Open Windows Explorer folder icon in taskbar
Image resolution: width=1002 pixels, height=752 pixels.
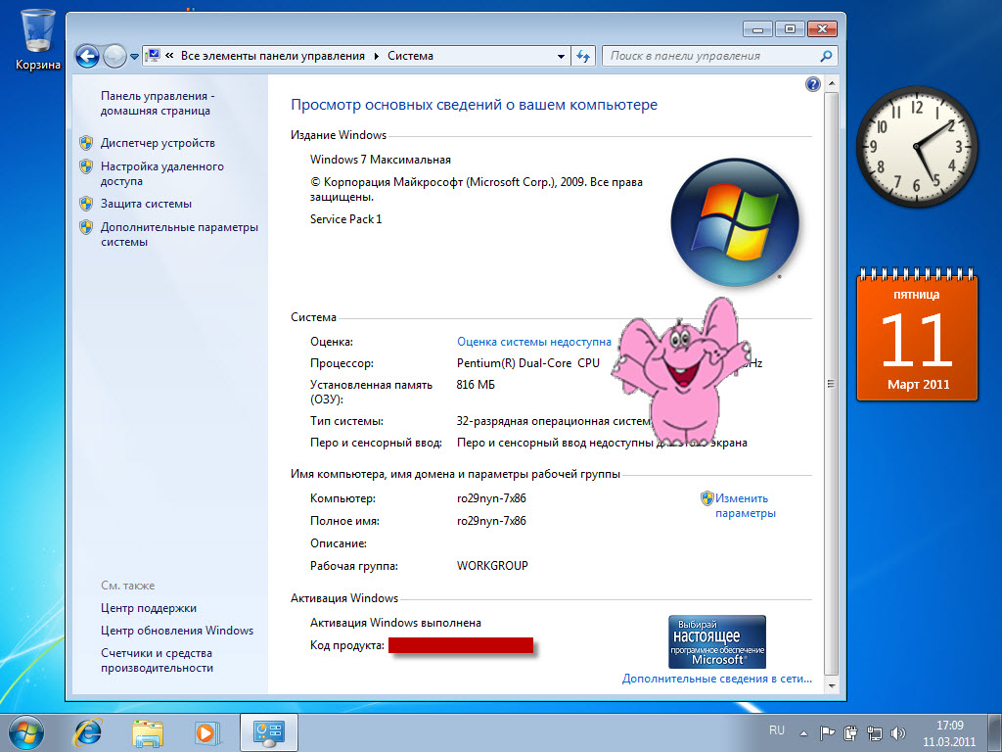148,731
